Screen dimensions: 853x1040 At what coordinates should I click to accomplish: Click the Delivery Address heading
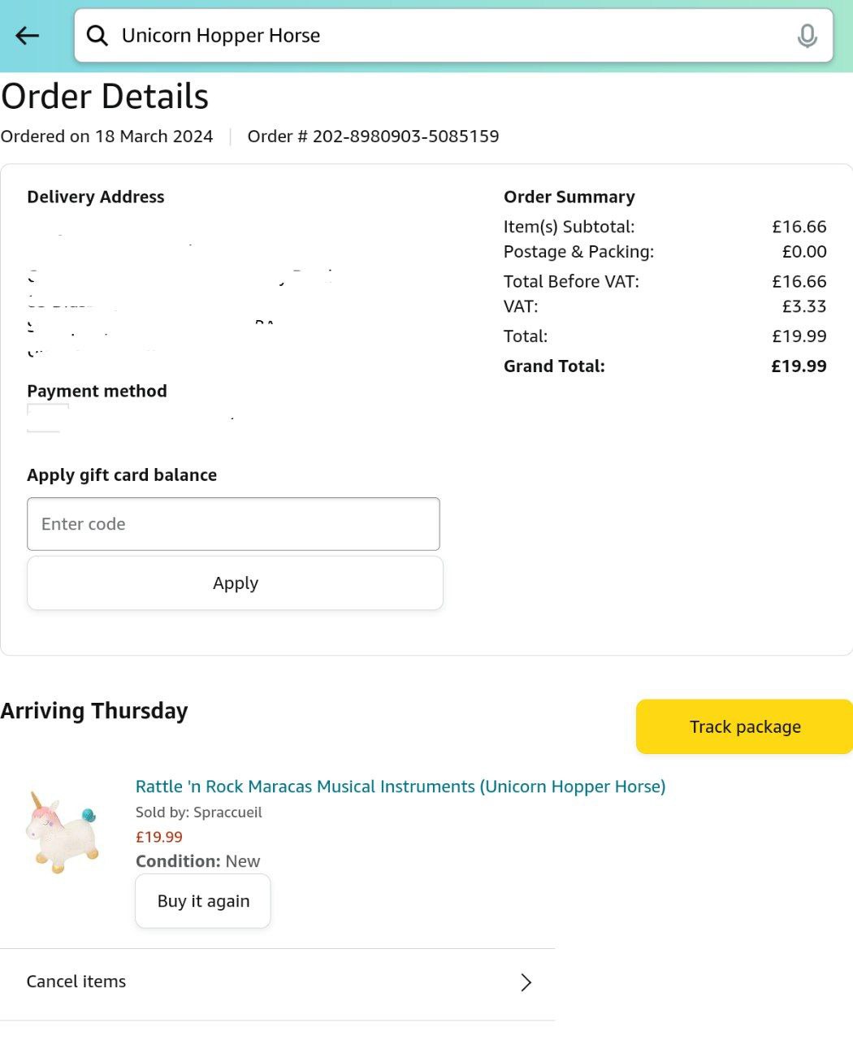click(x=95, y=197)
